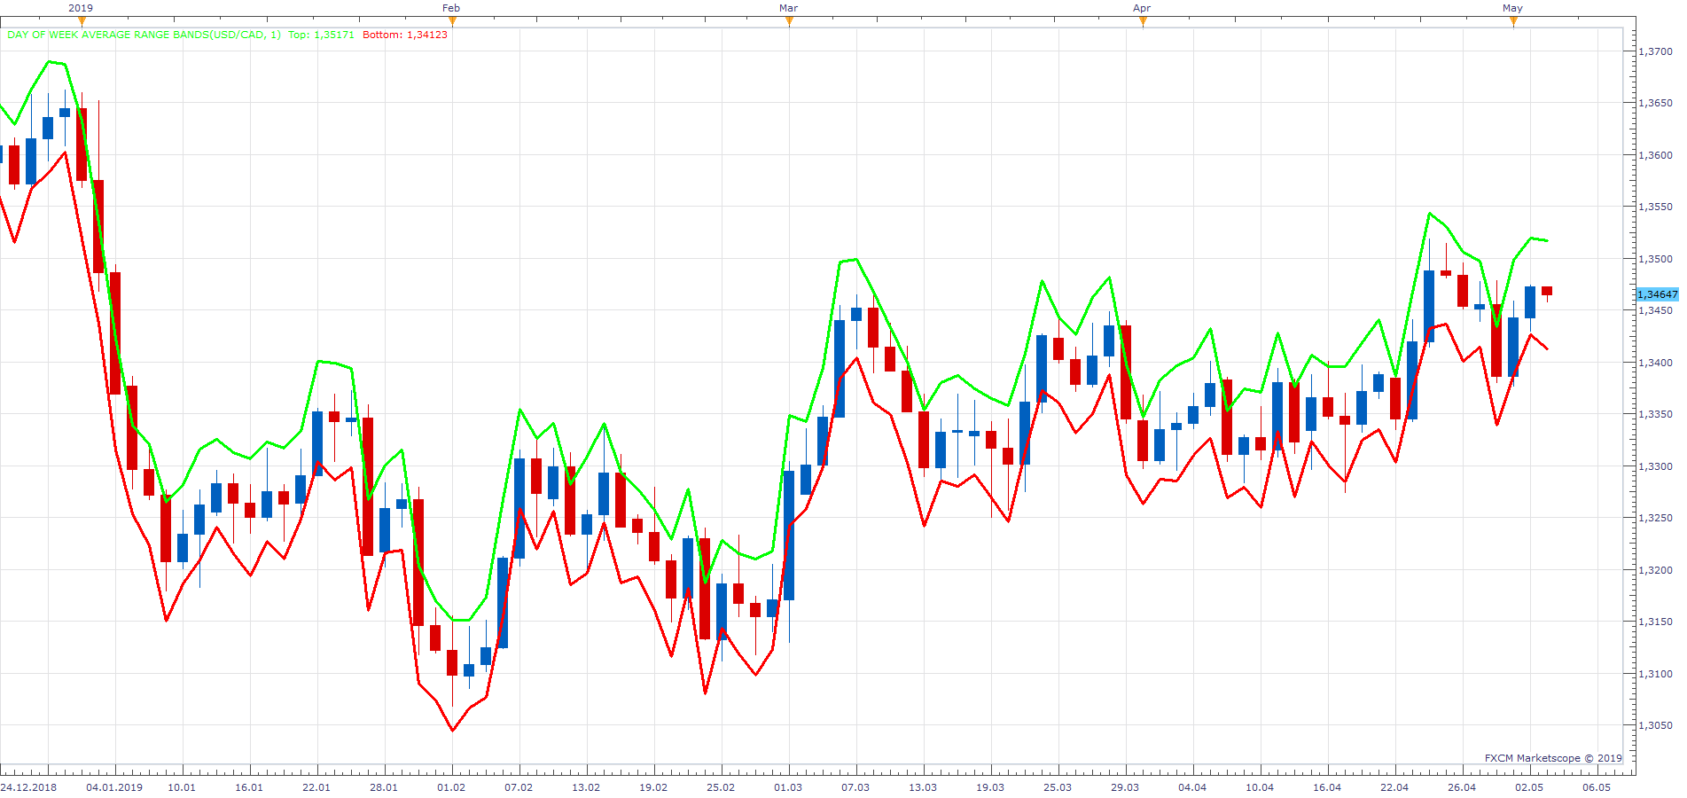Click the 24.12.2018 date axis label
This screenshot has width=1687, height=798.
point(28,787)
